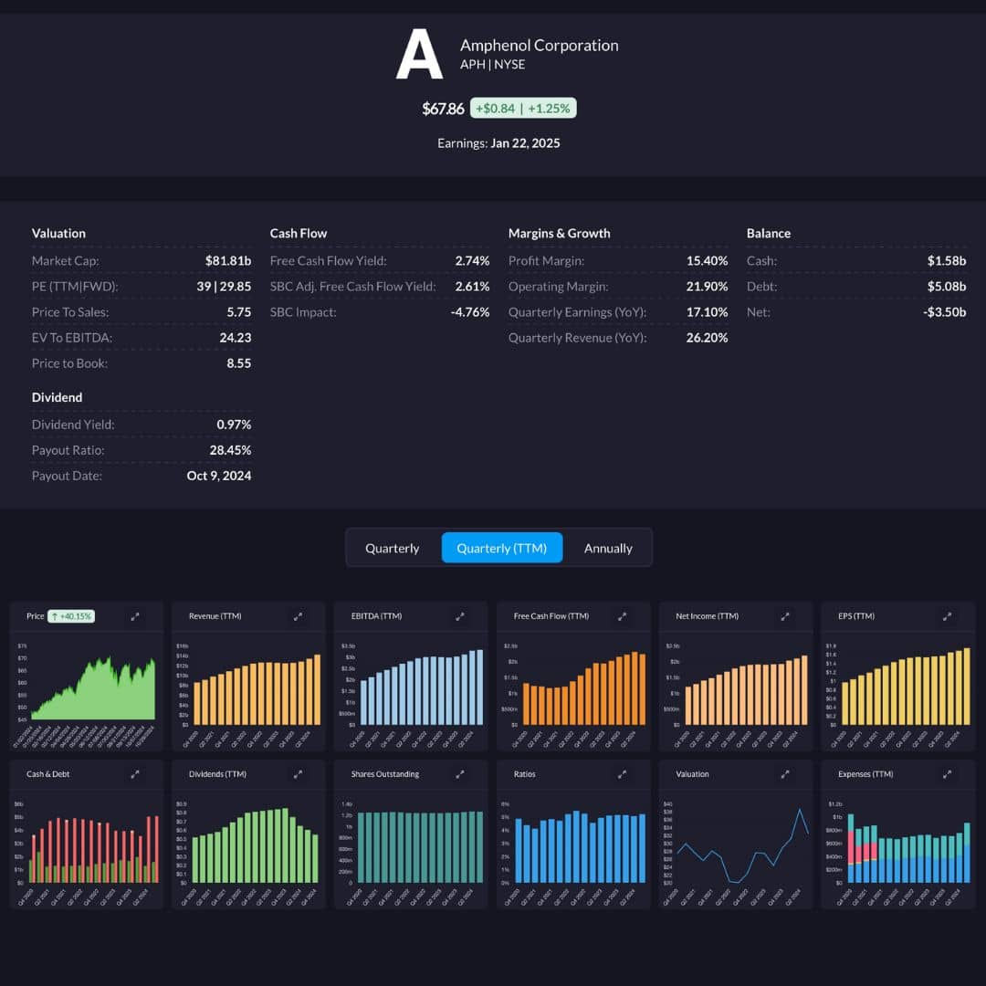This screenshot has height=986, width=986.
Task: Click the SBC Adj. yield value 2.61%
Action: (472, 287)
